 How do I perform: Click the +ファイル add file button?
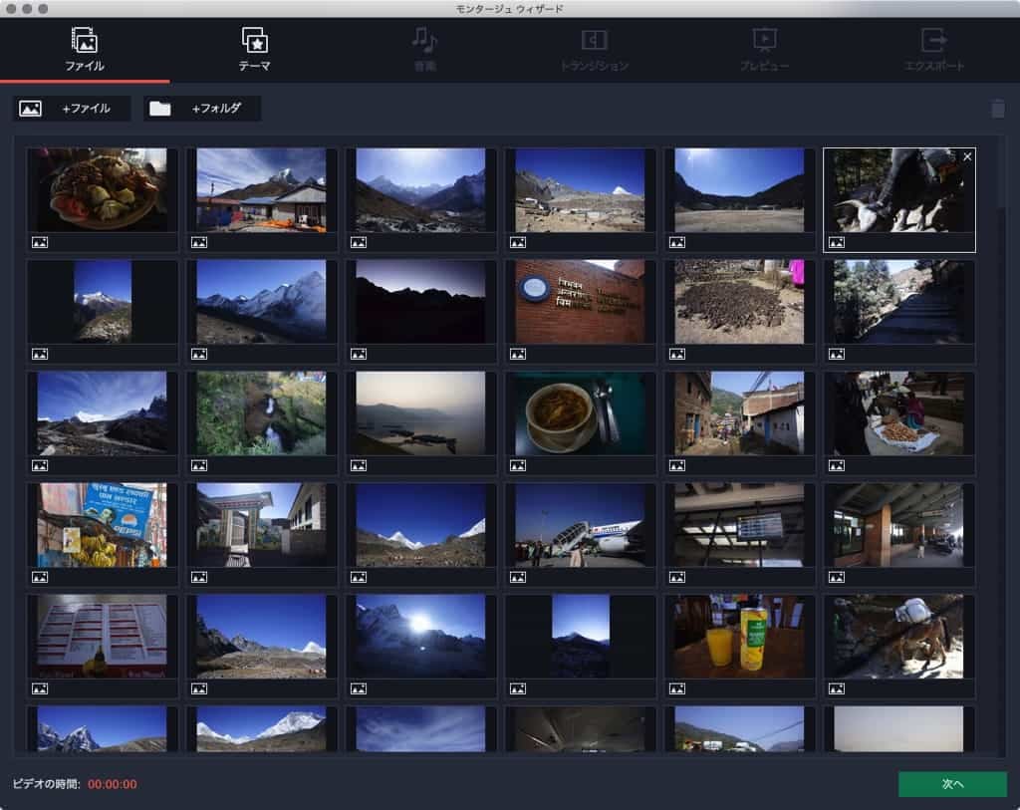point(72,109)
